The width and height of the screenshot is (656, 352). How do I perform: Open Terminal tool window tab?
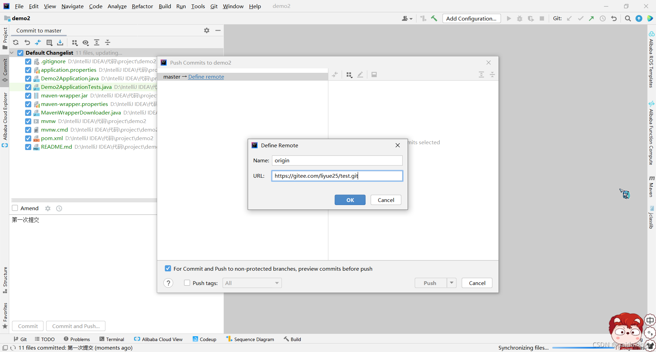[x=112, y=339]
